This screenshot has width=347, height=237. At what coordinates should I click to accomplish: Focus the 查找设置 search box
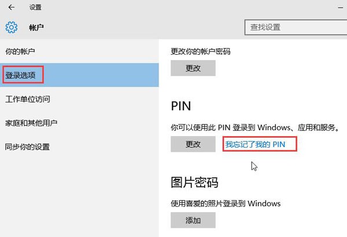296,27
